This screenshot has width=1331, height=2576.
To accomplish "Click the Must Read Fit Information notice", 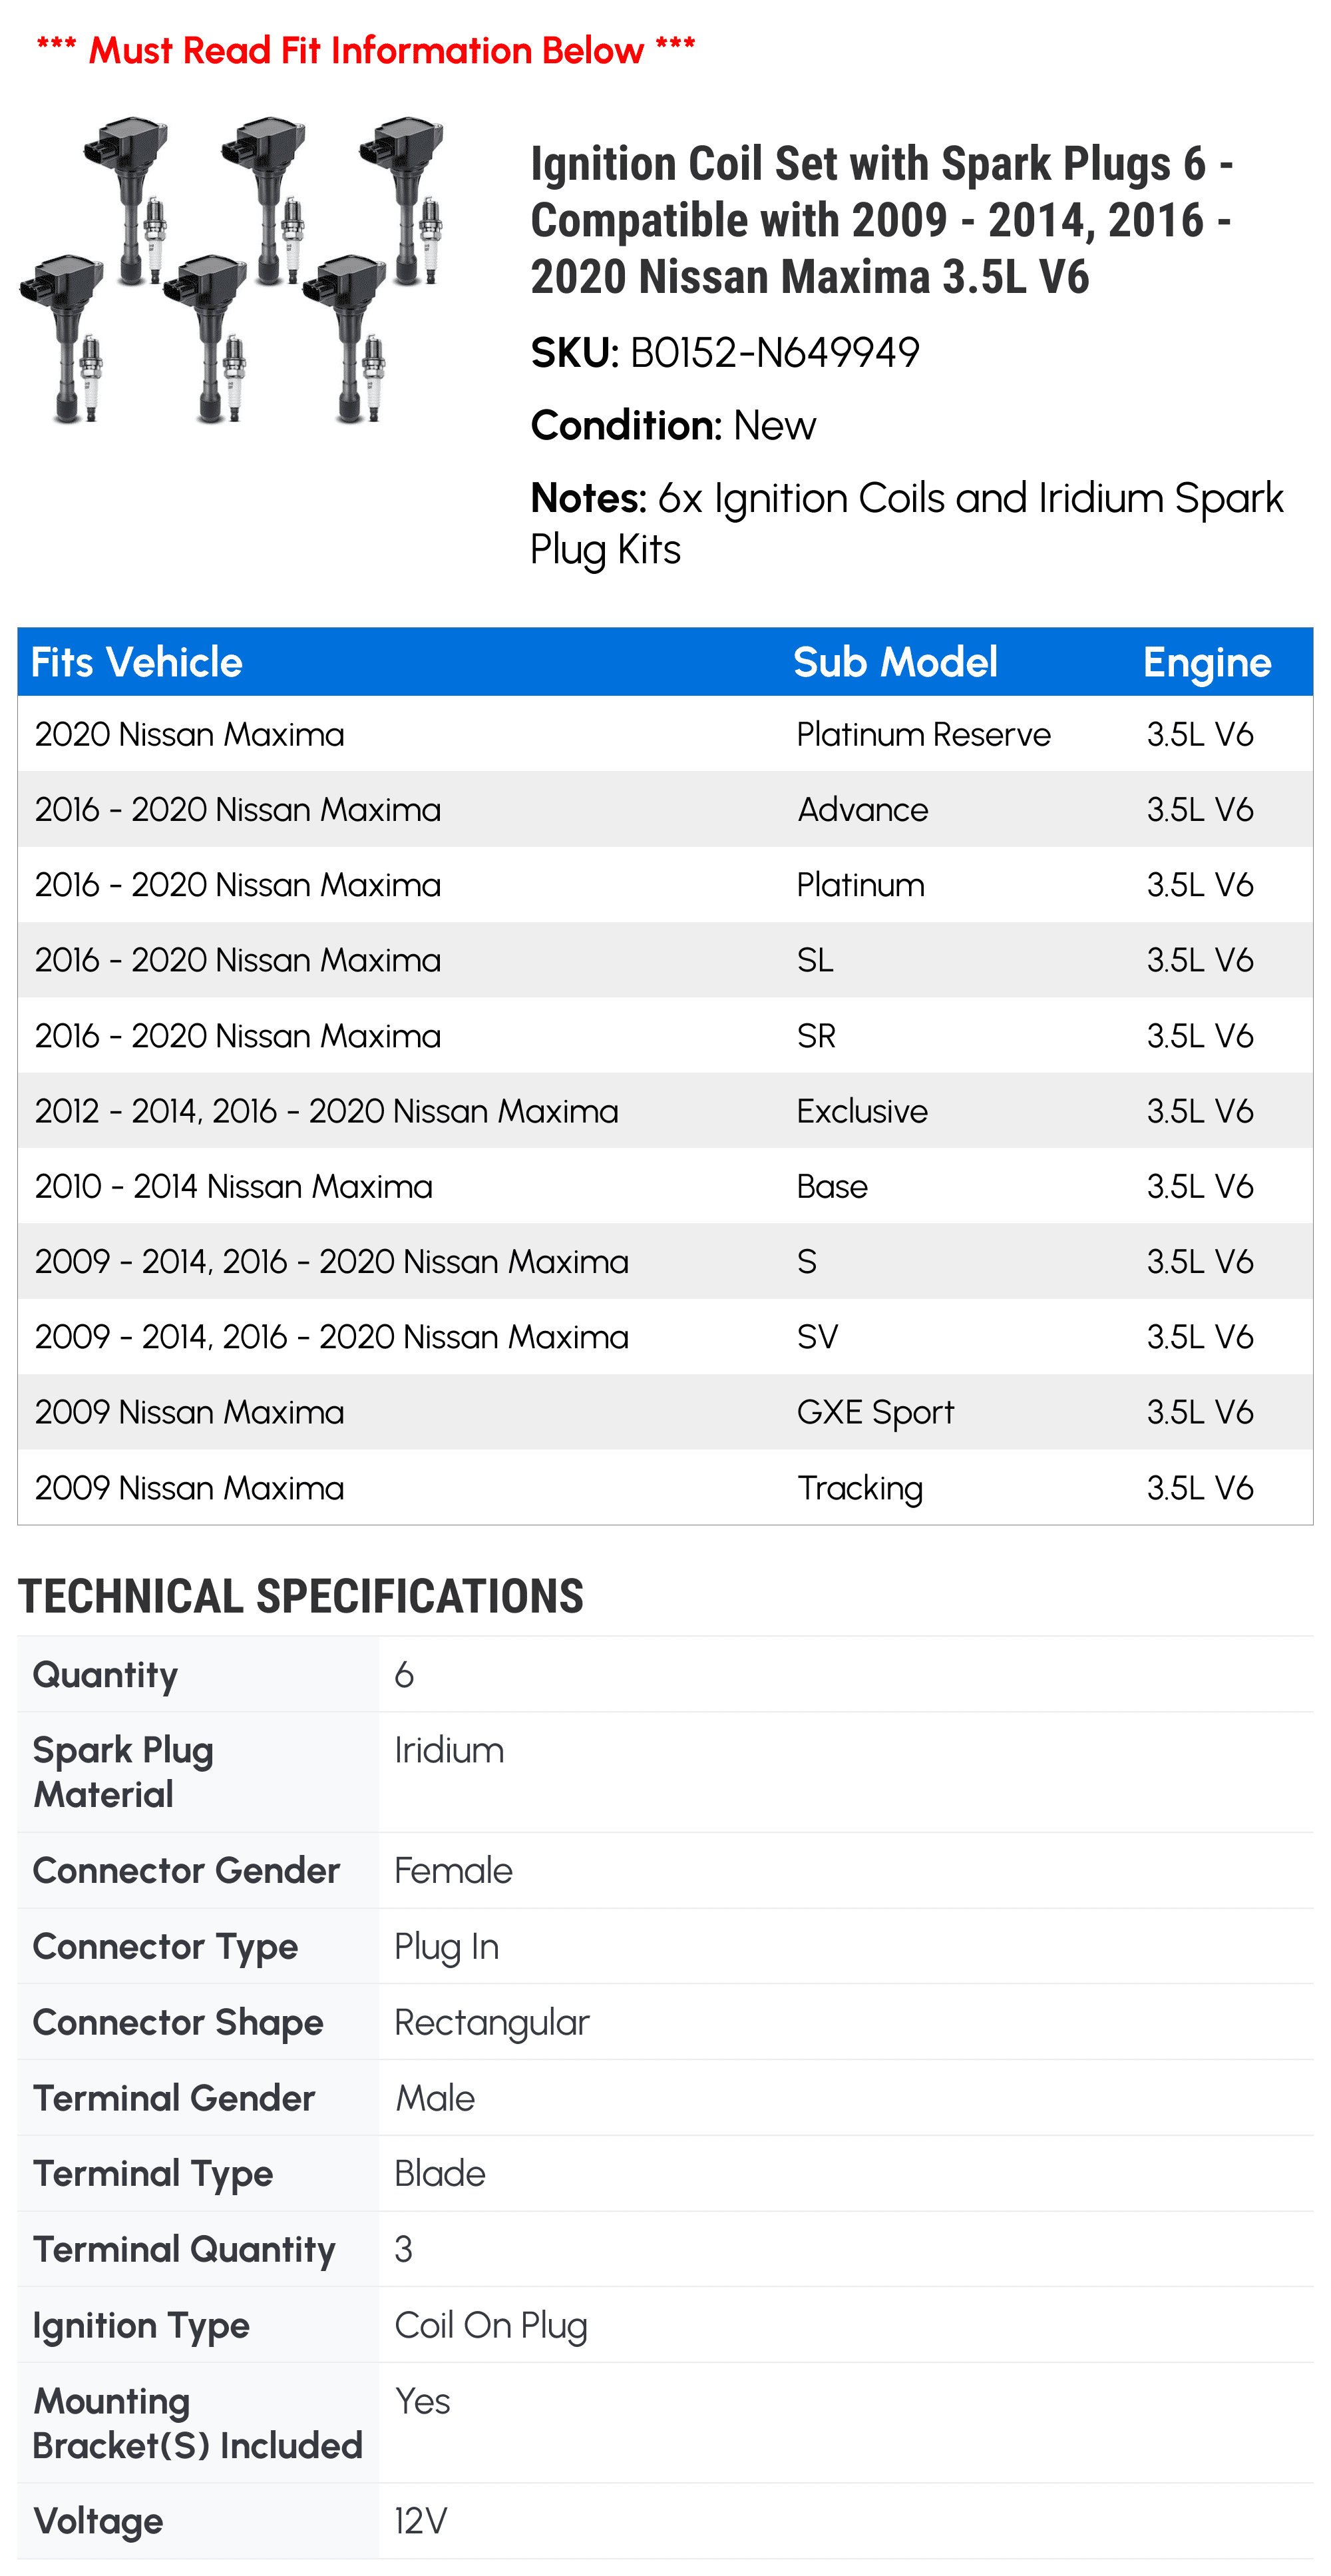I will click(x=366, y=50).
